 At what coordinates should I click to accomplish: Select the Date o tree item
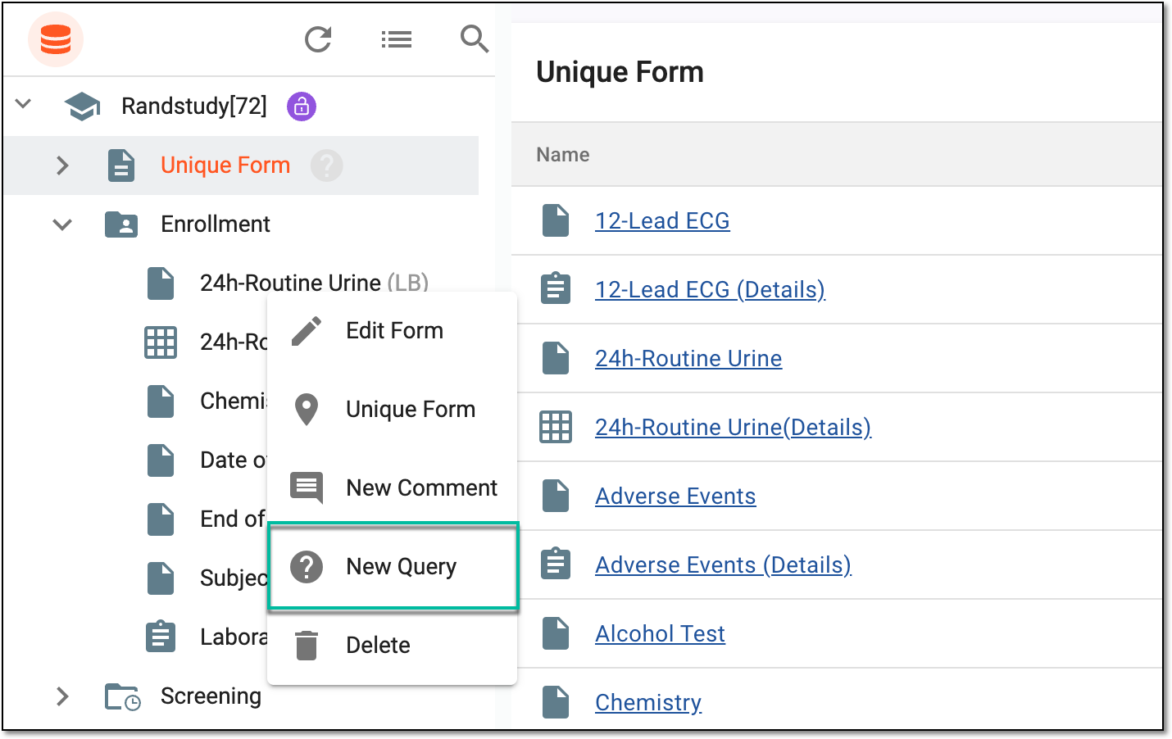point(234,460)
